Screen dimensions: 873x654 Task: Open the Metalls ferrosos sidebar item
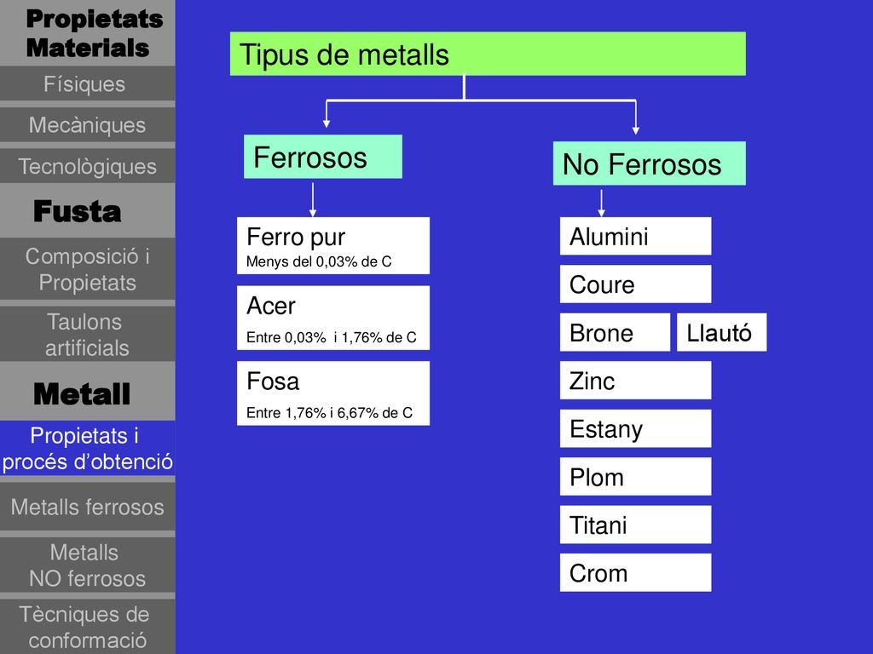pos(88,507)
